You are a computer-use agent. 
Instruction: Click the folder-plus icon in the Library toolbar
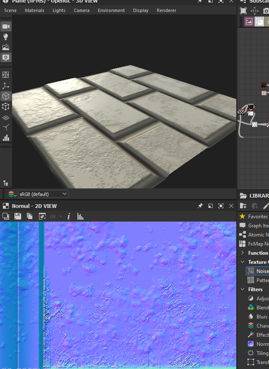tap(243, 206)
